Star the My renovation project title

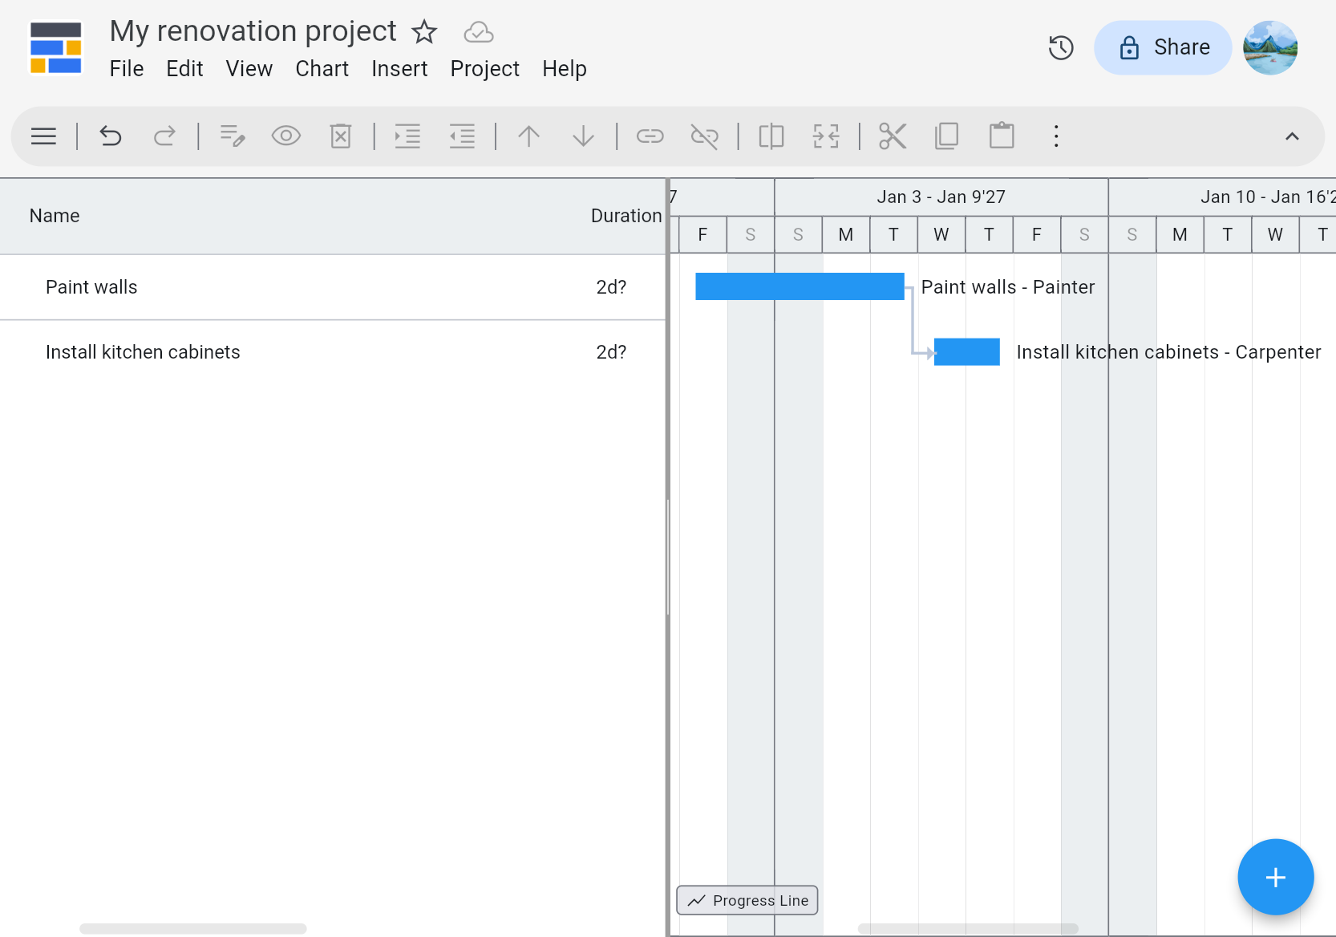(x=424, y=32)
